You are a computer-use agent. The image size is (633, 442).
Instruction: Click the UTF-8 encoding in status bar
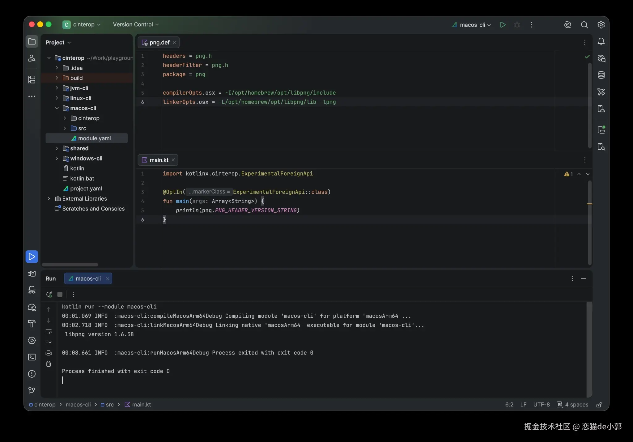(x=541, y=405)
